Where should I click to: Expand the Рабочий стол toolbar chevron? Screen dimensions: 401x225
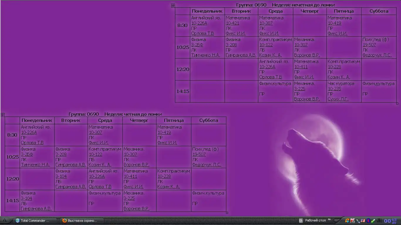[x=329, y=219]
